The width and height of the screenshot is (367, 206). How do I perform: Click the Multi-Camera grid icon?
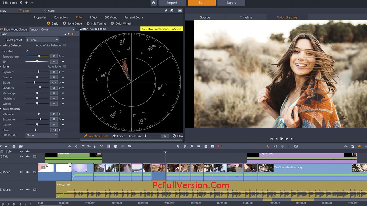click(108, 146)
